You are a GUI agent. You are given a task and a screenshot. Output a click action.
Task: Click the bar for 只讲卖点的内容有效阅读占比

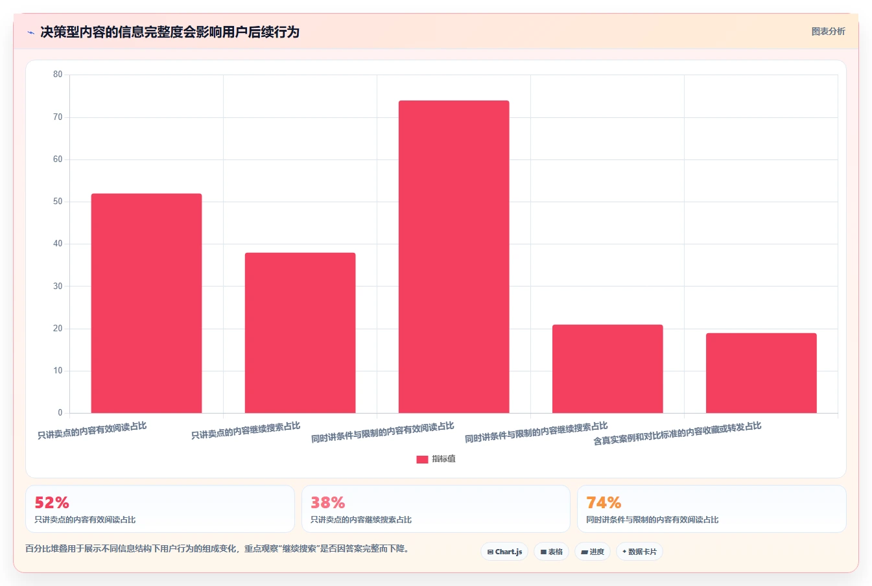pos(147,303)
